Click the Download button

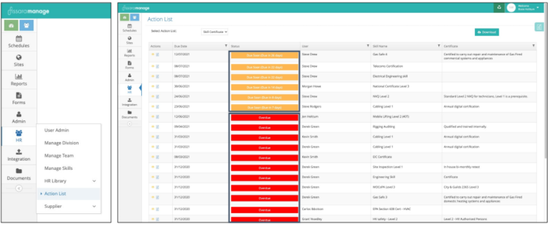(x=487, y=32)
